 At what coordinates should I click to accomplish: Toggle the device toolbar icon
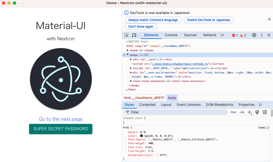coord(134,35)
